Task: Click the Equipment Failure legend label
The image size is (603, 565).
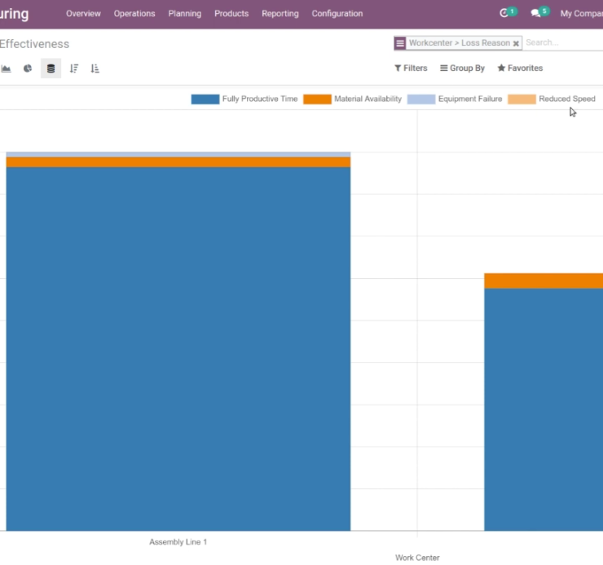Action: [470, 99]
